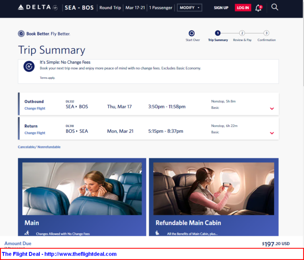Go to step 2, Review & Pay
This screenshot has width=304, height=260.
[x=242, y=33]
